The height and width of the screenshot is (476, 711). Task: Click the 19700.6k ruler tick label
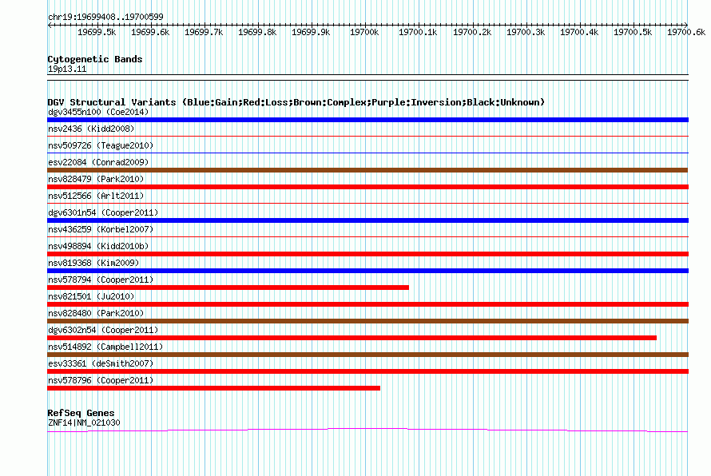(686, 32)
